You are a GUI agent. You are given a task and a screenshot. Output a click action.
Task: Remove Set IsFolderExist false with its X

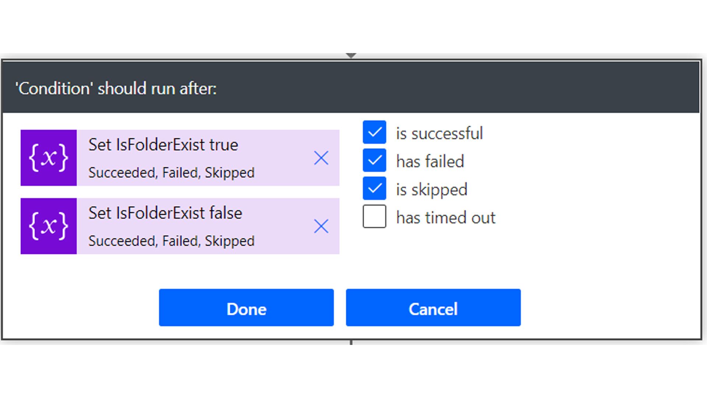click(321, 226)
